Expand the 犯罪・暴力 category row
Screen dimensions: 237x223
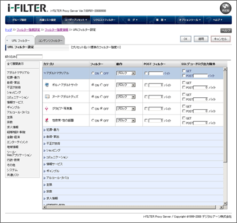44,130
